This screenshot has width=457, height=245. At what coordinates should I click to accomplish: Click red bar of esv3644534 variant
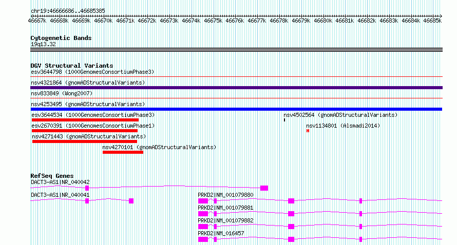tap(85, 120)
